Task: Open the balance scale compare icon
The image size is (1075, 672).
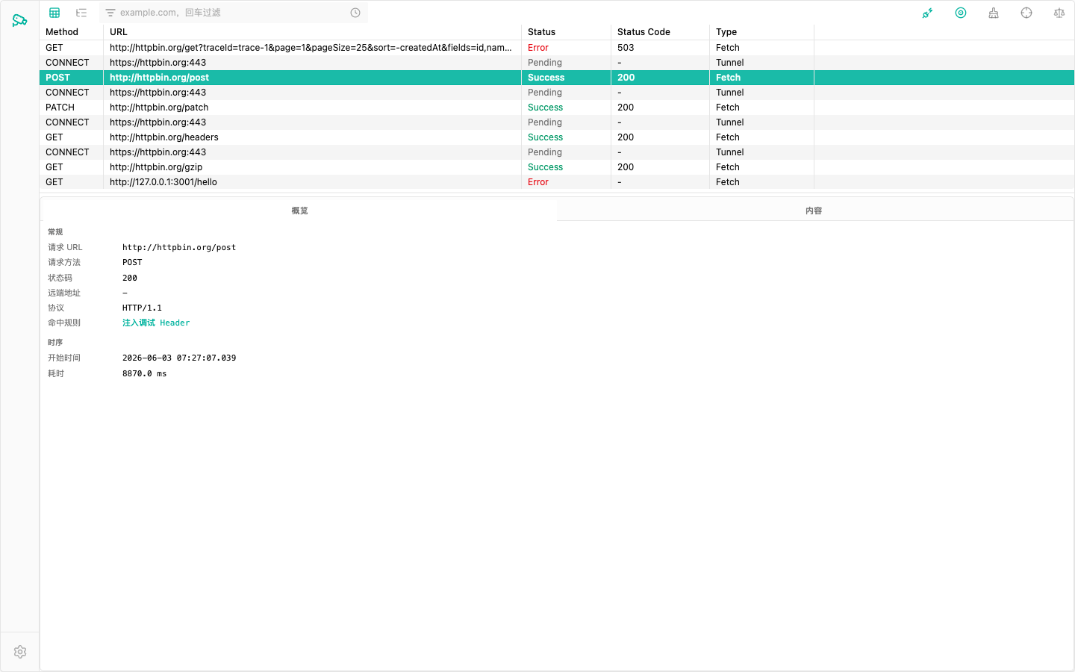Action: 1059,13
